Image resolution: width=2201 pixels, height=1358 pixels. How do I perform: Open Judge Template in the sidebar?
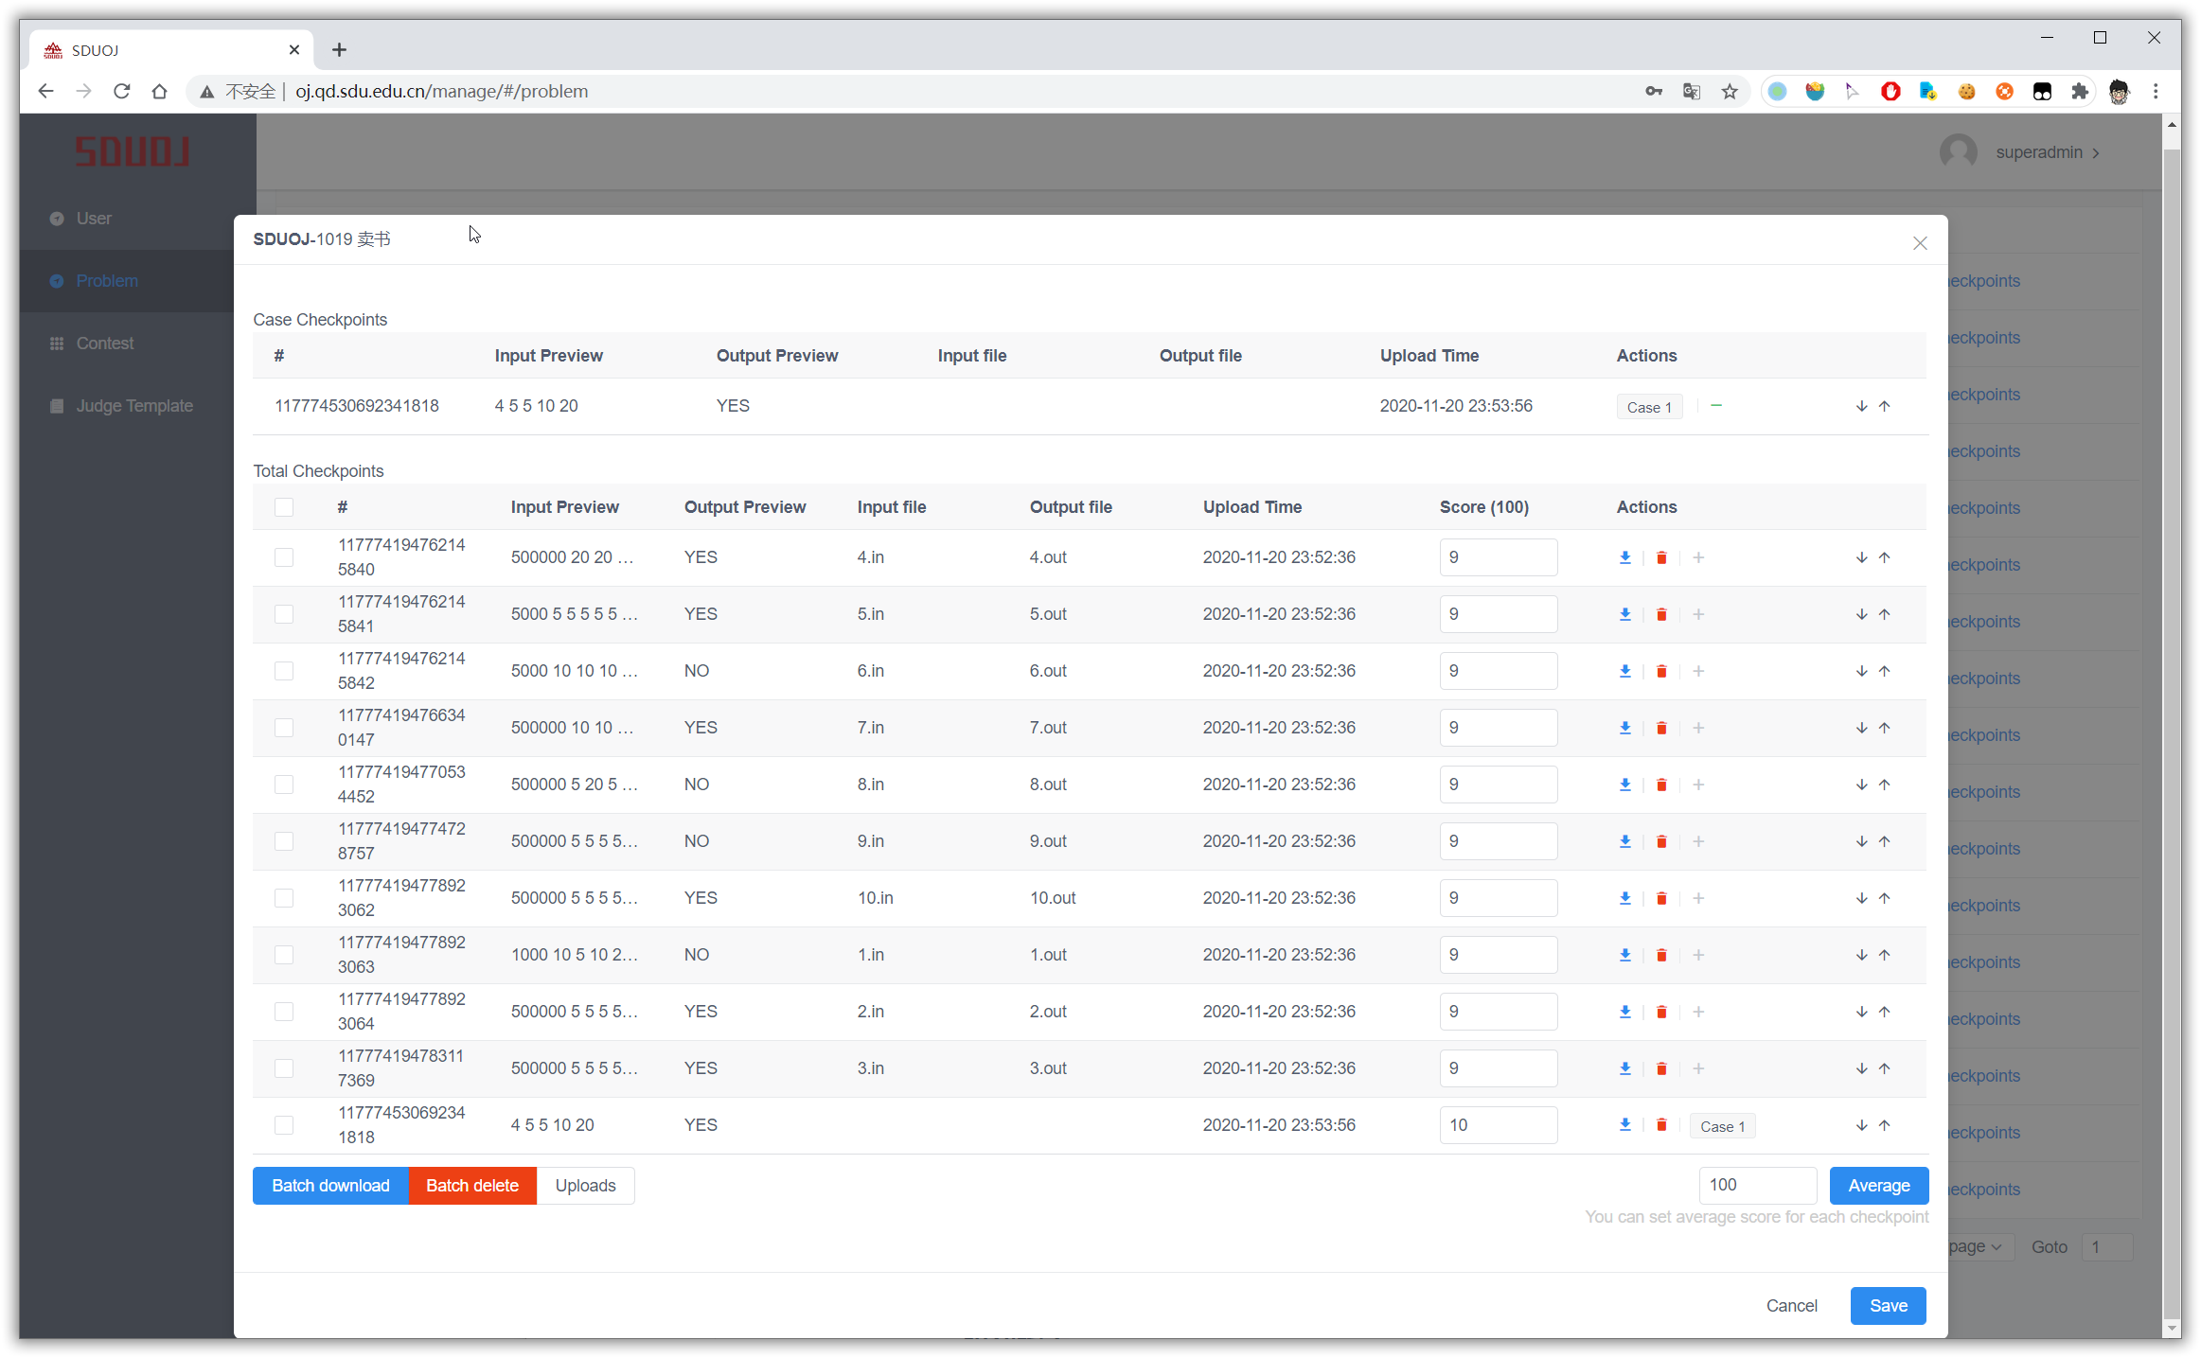tap(133, 406)
